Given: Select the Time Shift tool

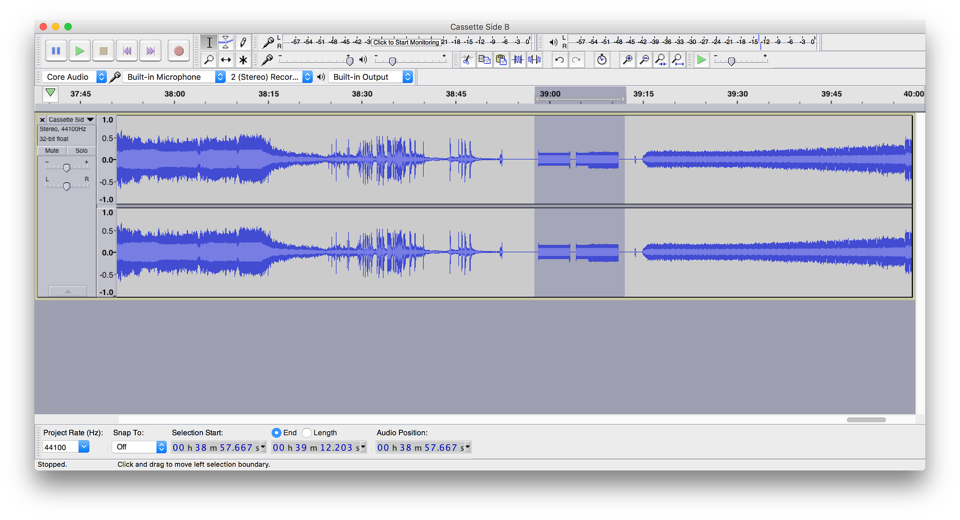Looking at the screenshot, I should (x=226, y=60).
